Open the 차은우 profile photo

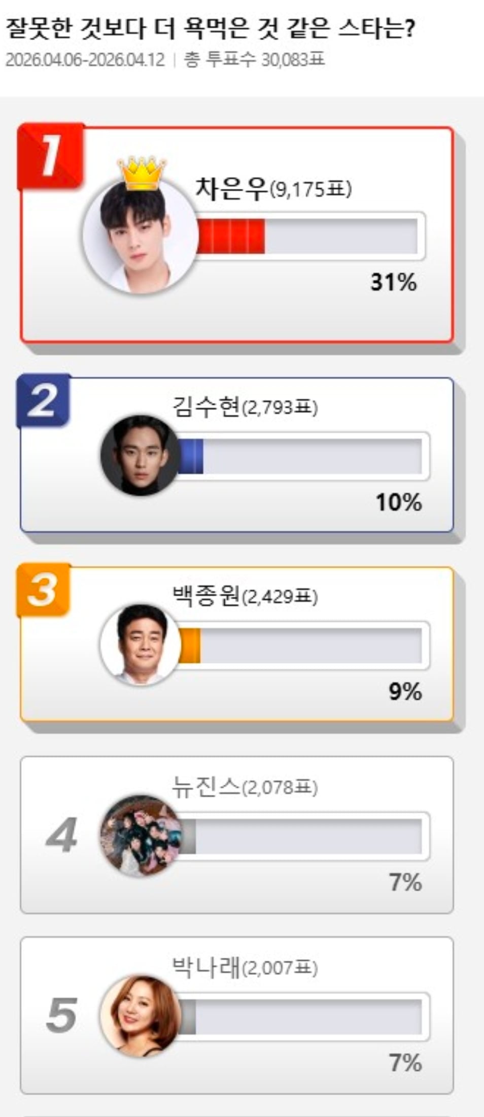141,236
